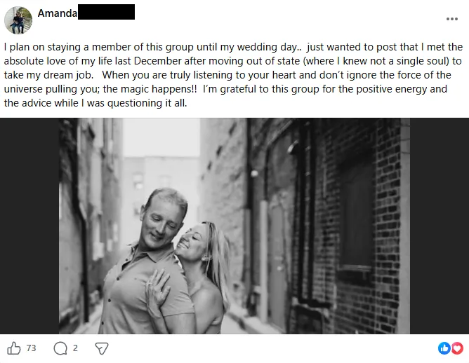Screen dimensions: 469x363
Task: Click the blacked-out last name area
Action: click(x=106, y=12)
